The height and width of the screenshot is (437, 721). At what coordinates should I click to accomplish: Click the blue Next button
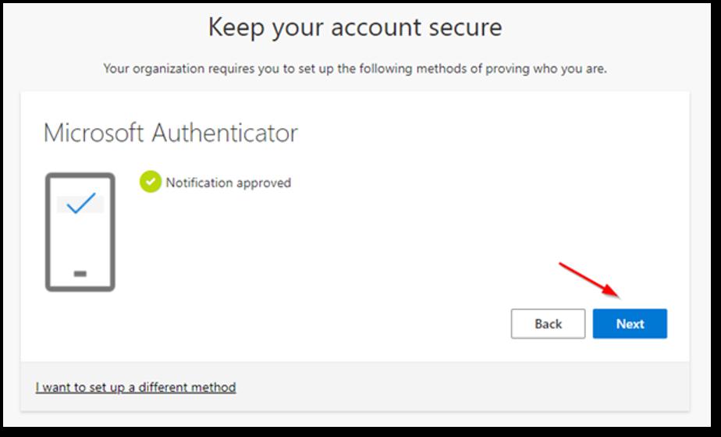coord(630,324)
